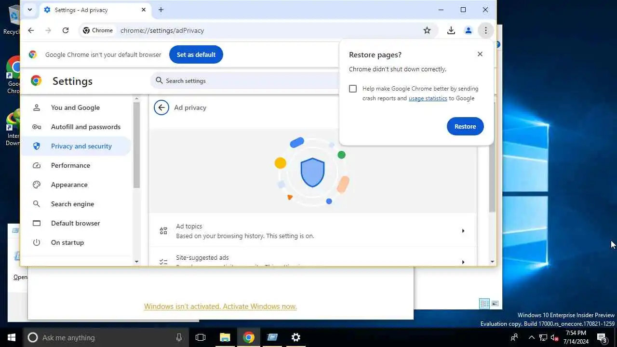This screenshot has height=347, width=617.
Task: Dismiss the Restore pages popup
Action: [480, 54]
